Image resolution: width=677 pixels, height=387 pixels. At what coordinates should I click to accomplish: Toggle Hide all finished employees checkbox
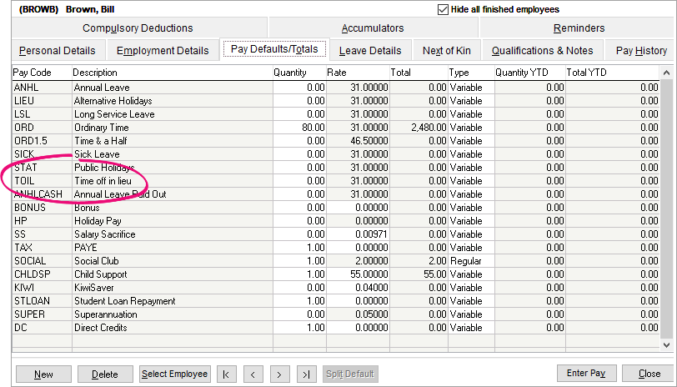point(443,9)
